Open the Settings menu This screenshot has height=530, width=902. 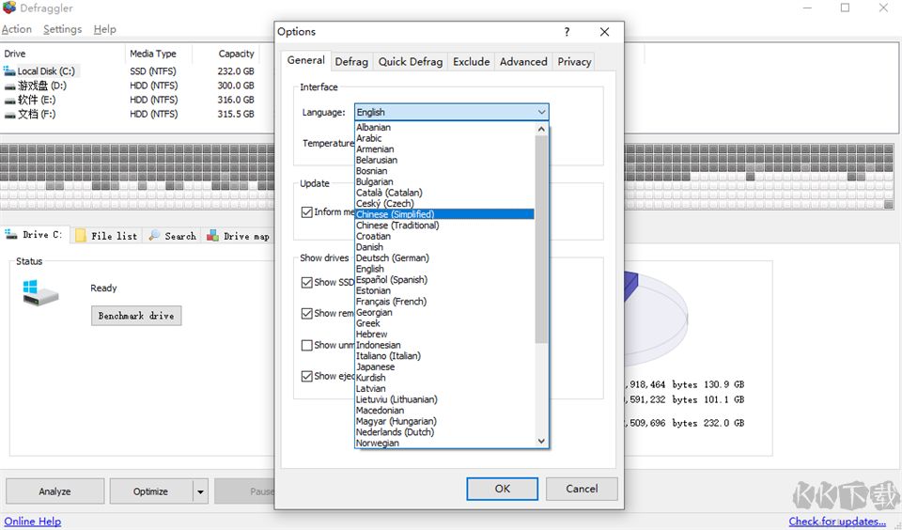click(x=62, y=29)
